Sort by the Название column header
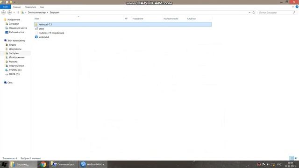The height and width of the screenshot is (168, 299). (x=138, y=19)
